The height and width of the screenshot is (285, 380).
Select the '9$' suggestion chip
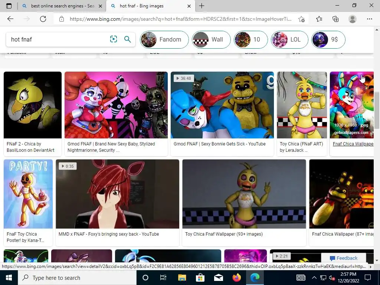coord(328,39)
